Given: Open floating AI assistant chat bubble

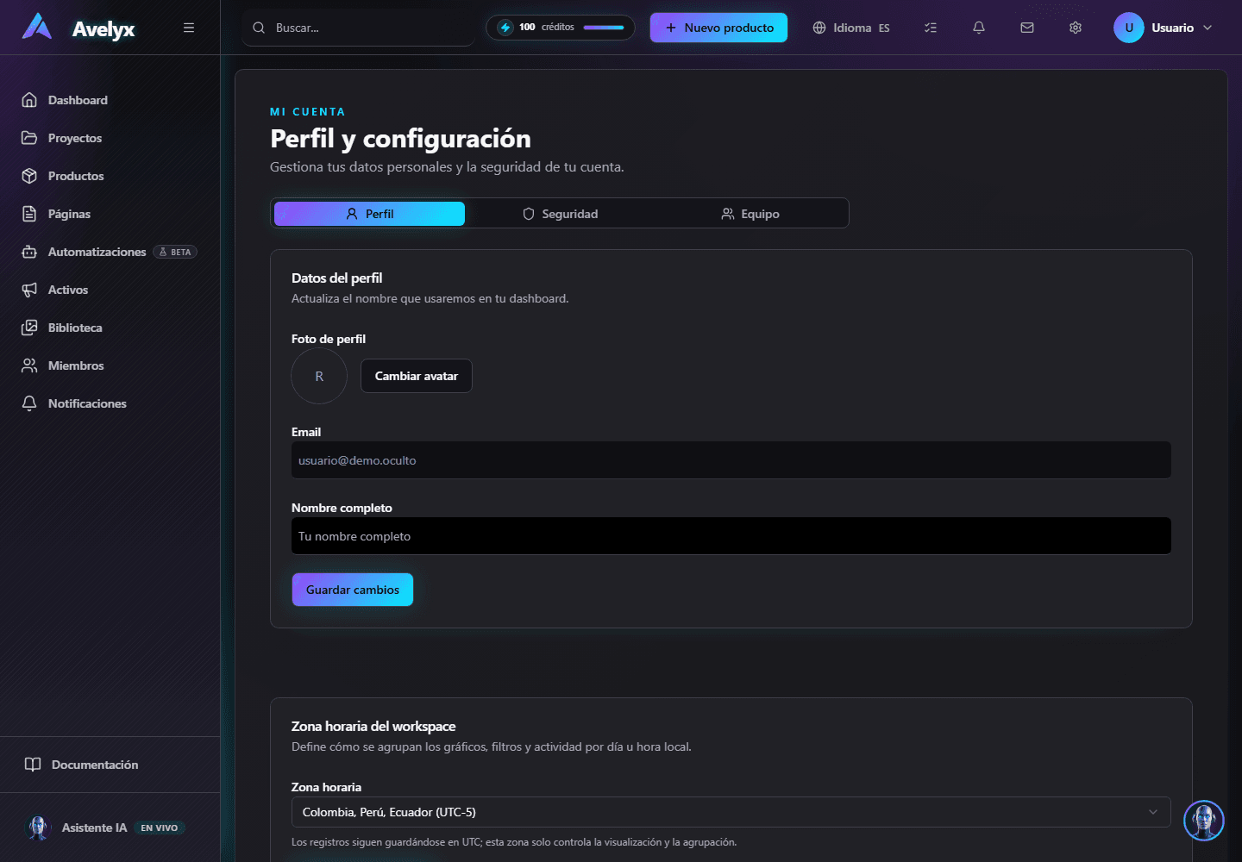Looking at the screenshot, I should pos(1204,821).
